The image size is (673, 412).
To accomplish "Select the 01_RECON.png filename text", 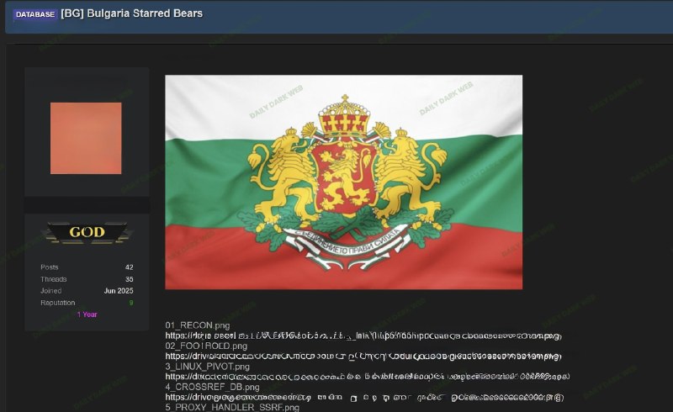I will click(198, 325).
